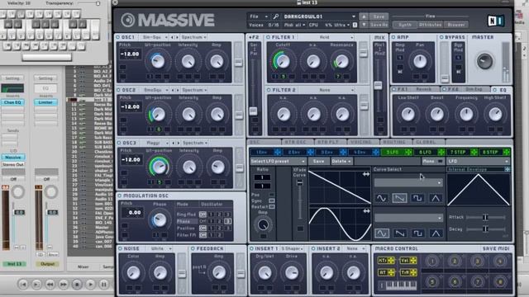529x297 pixels.
Task: Select square curve in lower LFO row
Action: coord(417,233)
